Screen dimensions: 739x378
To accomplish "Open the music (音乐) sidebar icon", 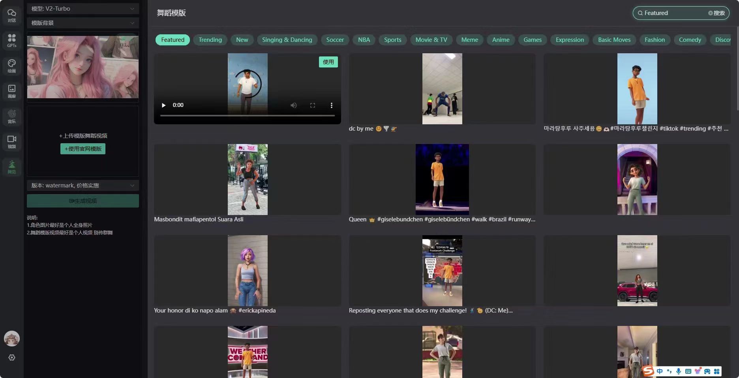I will (x=12, y=116).
